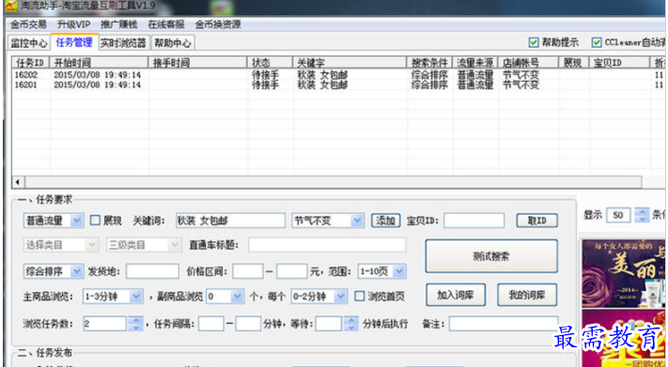Screen dimensions: 668x367
Task: Click the task list scroll-left arrow
Action: pos(18,182)
